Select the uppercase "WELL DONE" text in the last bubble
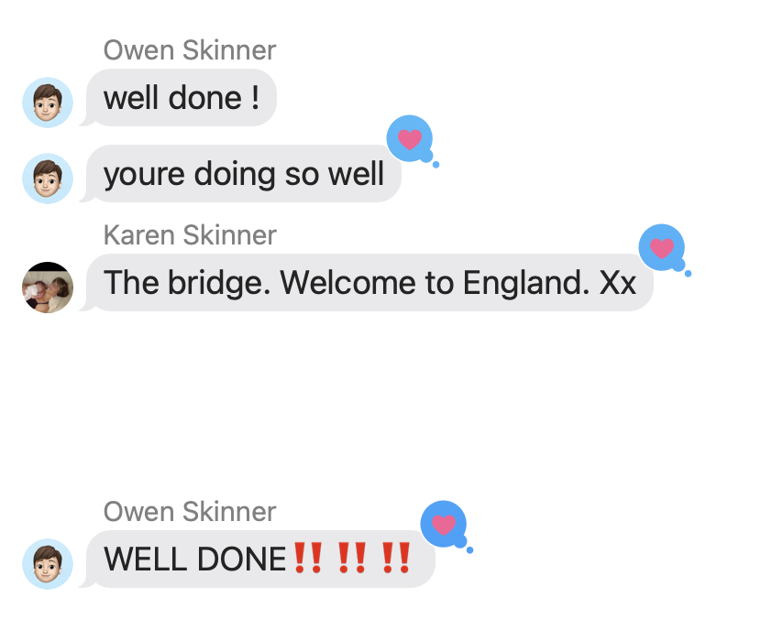The width and height of the screenshot is (783, 619). tap(194, 559)
